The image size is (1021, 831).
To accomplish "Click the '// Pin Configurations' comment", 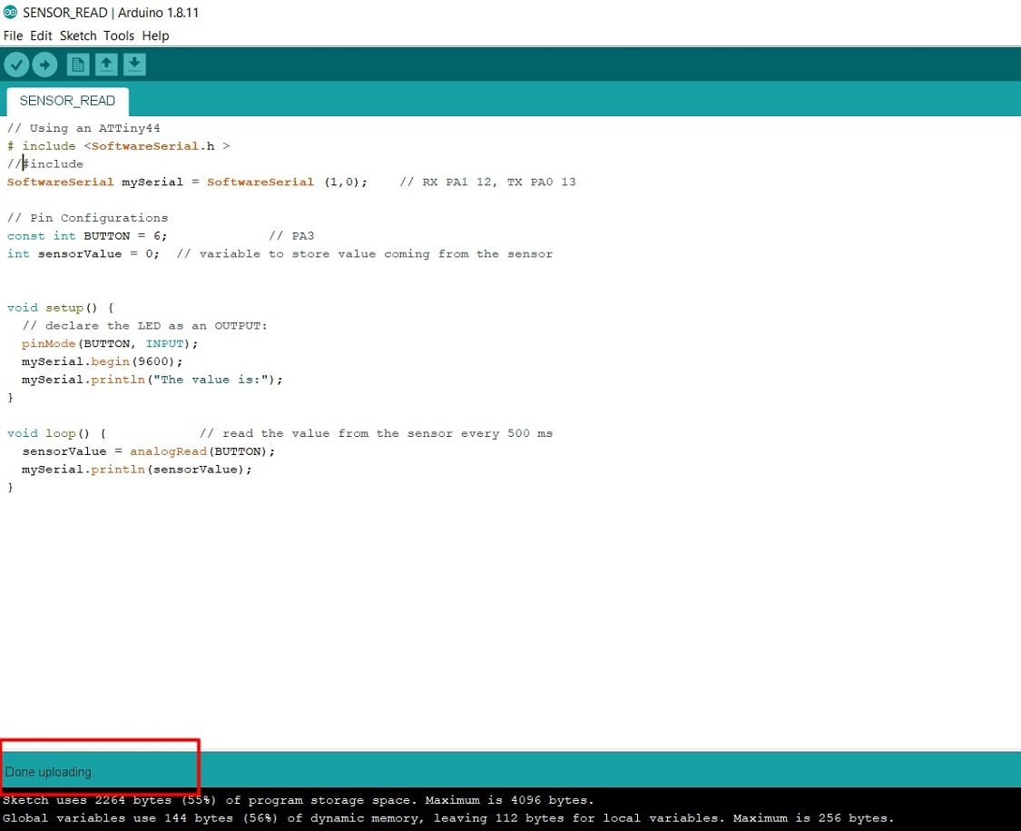I will (x=87, y=218).
